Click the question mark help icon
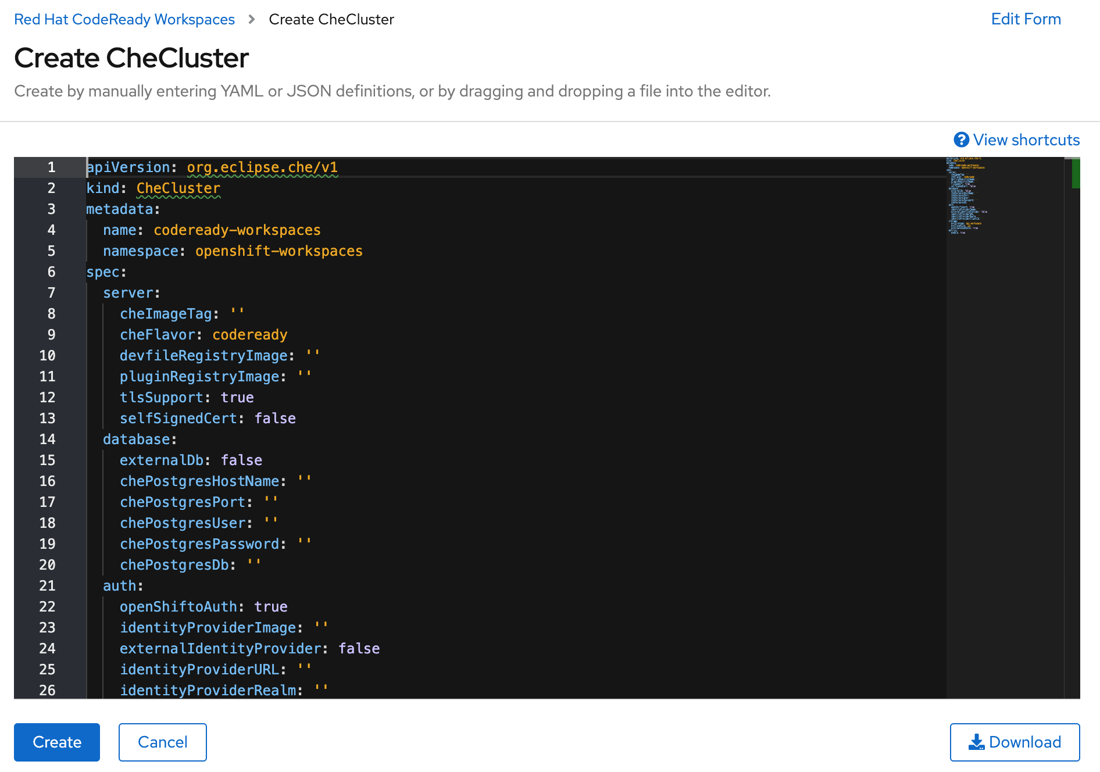Viewport: 1100px width, 772px height. [x=962, y=140]
